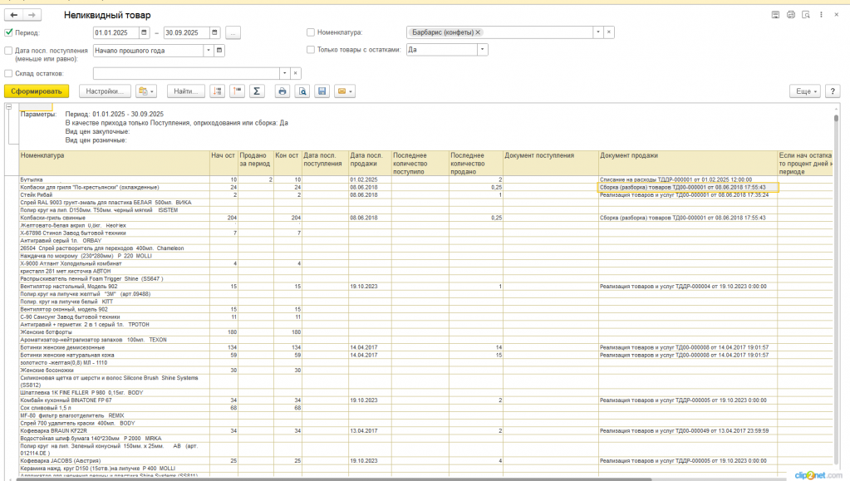Open the envelope send-by-email button

[345, 91]
